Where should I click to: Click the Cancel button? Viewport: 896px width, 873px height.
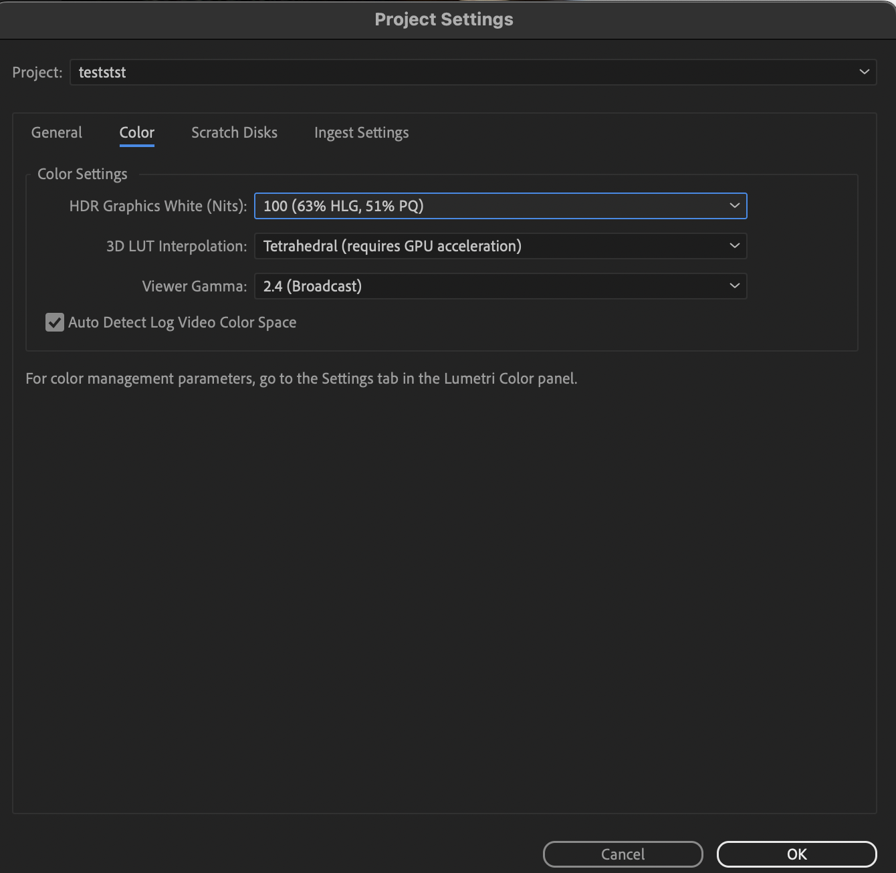pyautogui.click(x=623, y=854)
